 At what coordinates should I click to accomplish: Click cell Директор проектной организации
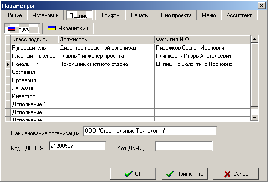[106, 48]
